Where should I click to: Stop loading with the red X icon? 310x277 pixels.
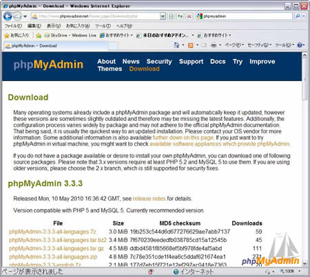tap(189, 16)
